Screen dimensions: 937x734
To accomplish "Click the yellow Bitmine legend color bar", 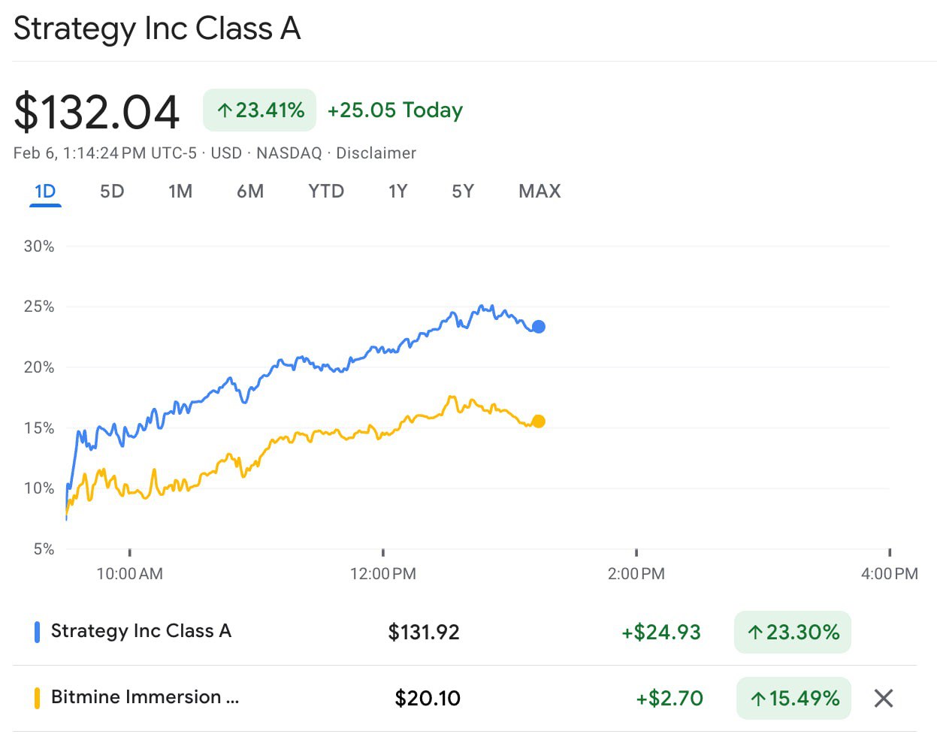I will tap(37, 698).
